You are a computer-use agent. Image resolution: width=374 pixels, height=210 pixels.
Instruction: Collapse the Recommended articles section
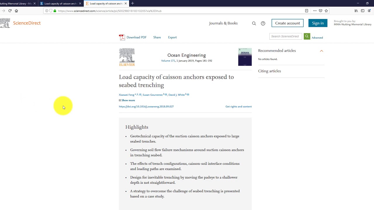pos(321,51)
